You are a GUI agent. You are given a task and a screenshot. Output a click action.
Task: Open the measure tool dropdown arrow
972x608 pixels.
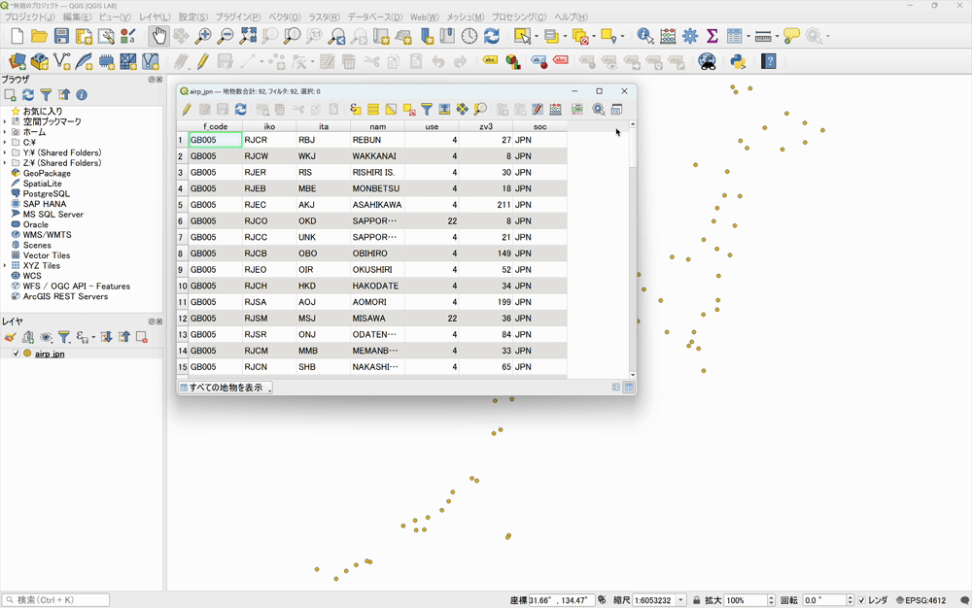click(777, 36)
